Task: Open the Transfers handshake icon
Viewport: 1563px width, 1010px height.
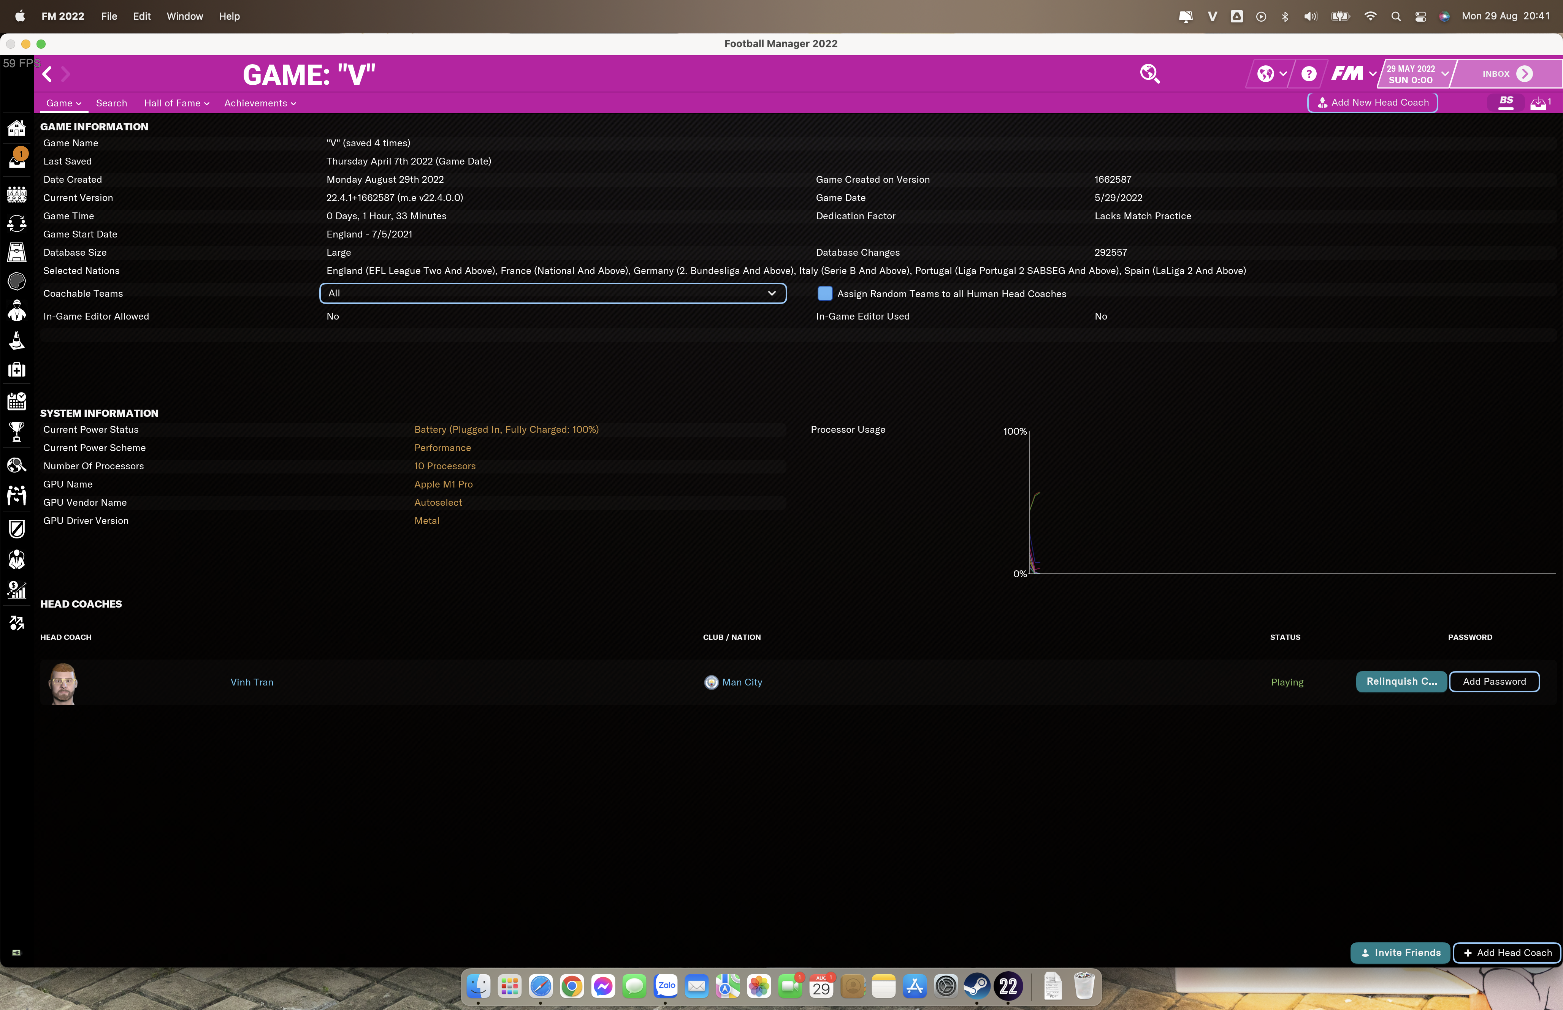Action: (x=16, y=495)
